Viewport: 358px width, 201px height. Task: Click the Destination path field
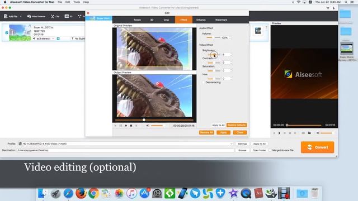(x=125, y=150)
